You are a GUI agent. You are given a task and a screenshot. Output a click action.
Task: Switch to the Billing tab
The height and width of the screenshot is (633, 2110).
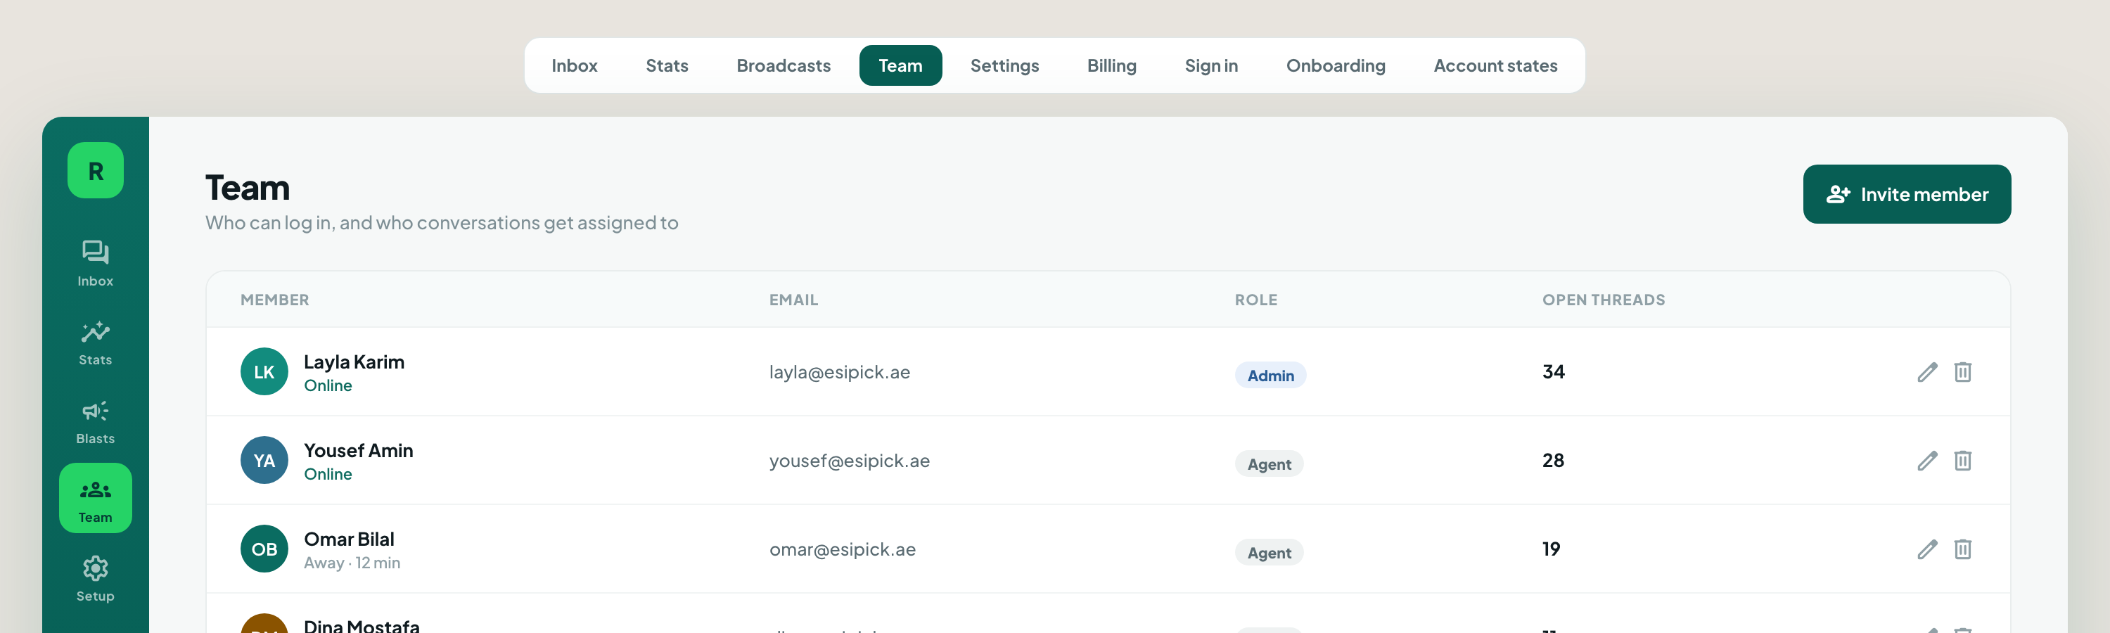coord(1111,65)
